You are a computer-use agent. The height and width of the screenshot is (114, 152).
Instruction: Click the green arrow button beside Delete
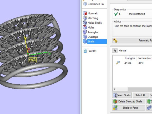click(x=149, y=102)
